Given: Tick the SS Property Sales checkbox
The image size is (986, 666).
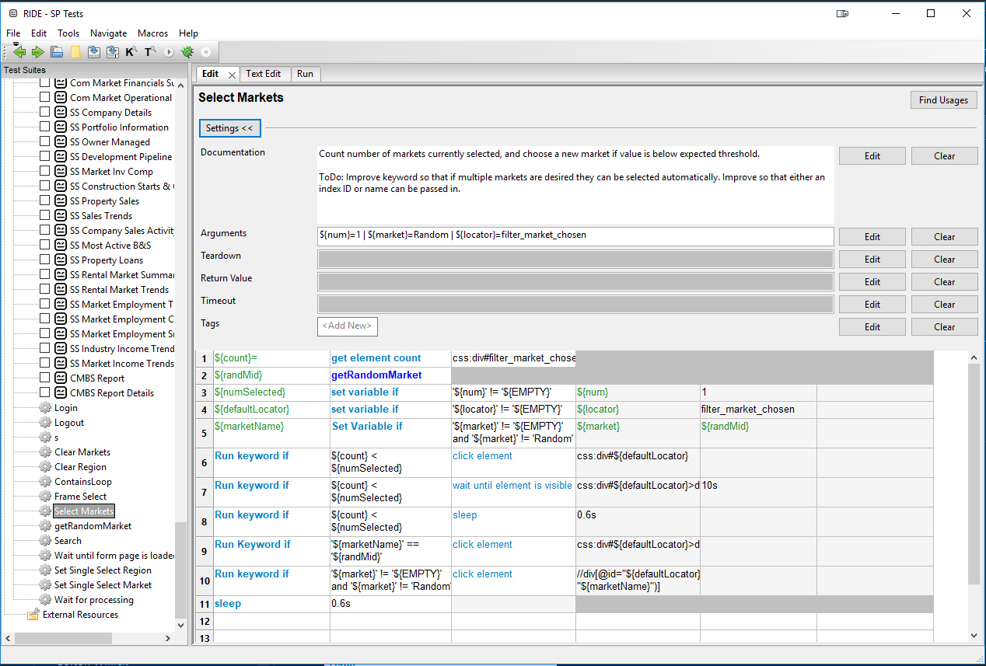Looking at the screenshot, I should tap(44, 200).
